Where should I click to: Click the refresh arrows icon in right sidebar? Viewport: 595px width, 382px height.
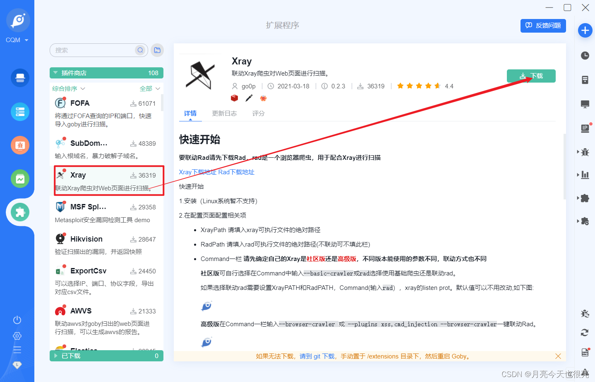tap(585, 332)
